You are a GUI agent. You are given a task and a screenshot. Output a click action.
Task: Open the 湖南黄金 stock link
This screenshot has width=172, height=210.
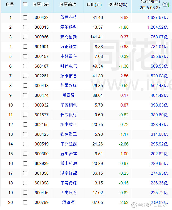pos(68,125)
